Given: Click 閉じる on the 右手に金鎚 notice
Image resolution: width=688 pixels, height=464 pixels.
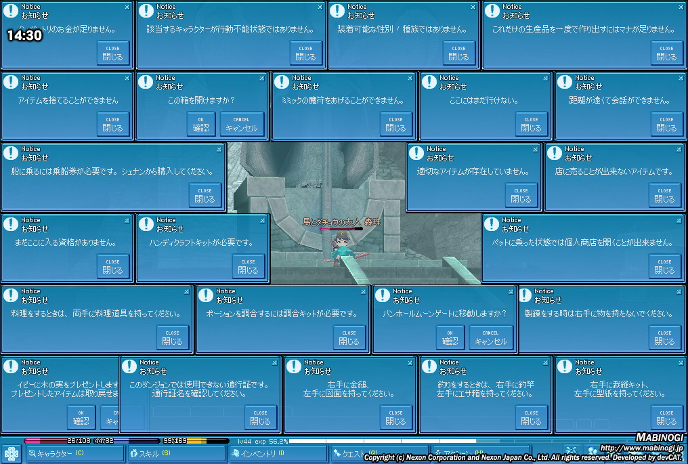Looking at the screenshot, I should (x=395, y=417).
